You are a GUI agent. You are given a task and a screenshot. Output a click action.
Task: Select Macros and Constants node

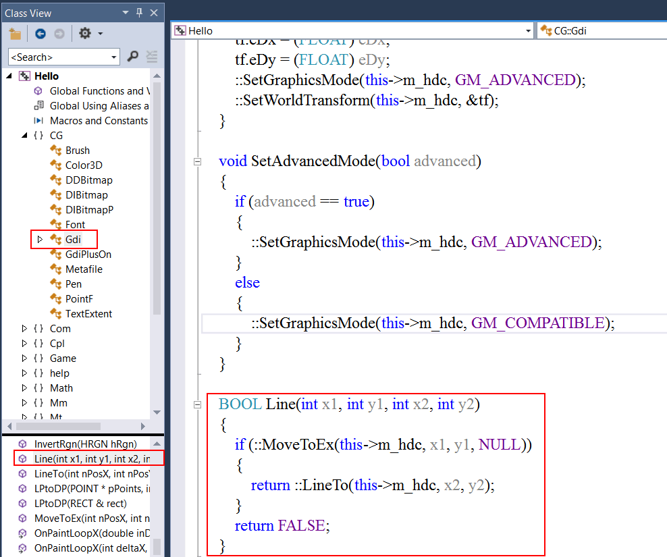point(99,121)
